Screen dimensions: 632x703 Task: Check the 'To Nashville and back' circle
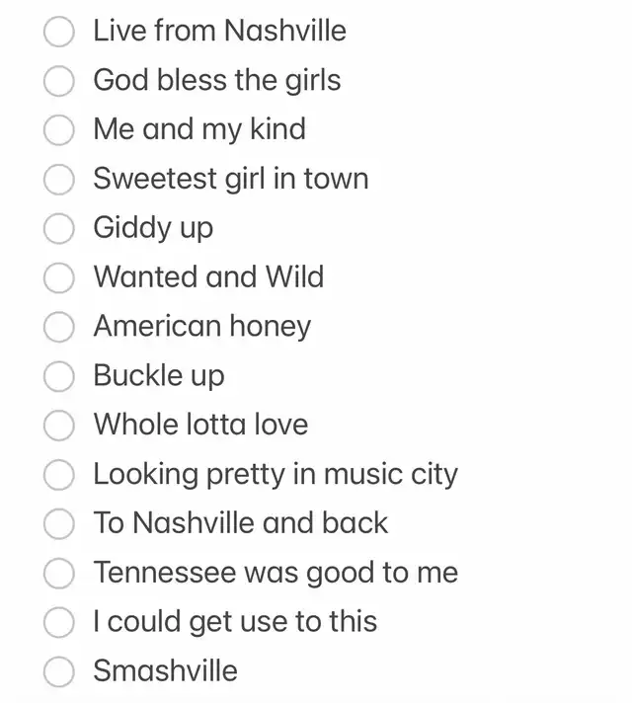[59, 524]
